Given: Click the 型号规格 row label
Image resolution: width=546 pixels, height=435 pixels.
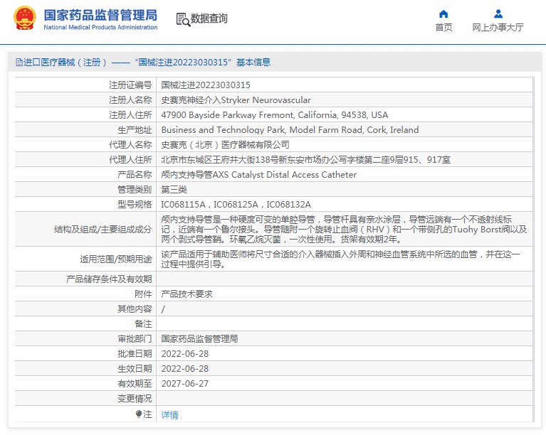Looking at the screenshot, I should point(135,205).
